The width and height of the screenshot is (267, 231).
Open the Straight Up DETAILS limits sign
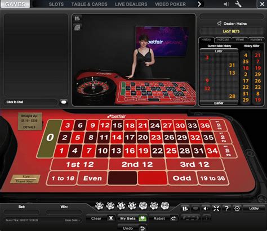pos(30,121)
